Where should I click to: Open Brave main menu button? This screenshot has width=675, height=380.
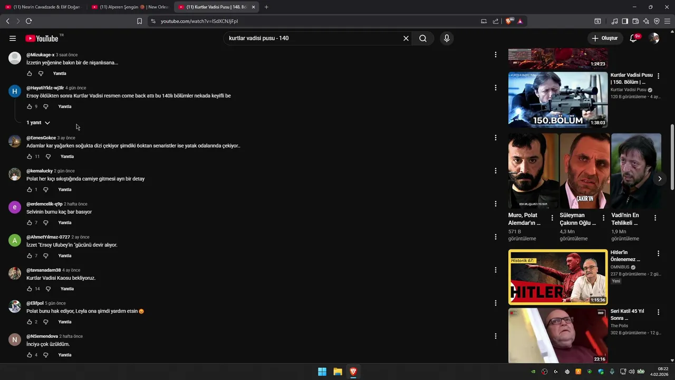(668, 21)
